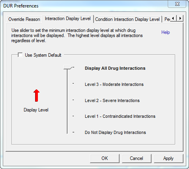This screenshot has width=189, height=169.
Task: Open the partially hidden tab beginning with Pe
Action: 167,19
